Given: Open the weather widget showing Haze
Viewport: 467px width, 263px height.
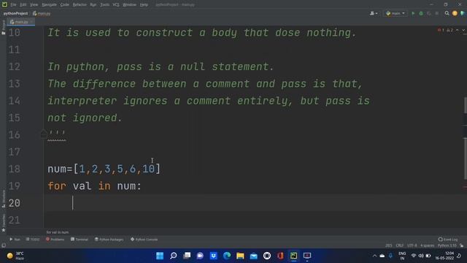Looking at the screenshot, I should click(15, 256).
